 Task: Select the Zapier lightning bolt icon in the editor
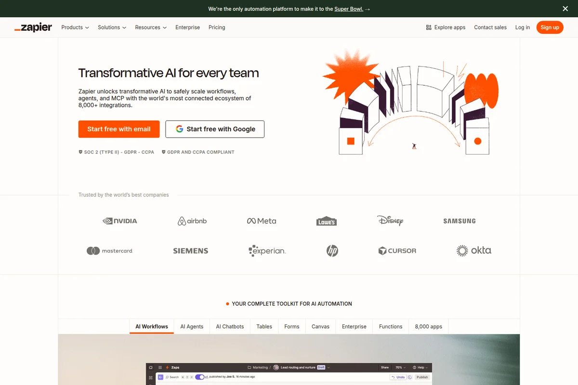pos(167,367)
